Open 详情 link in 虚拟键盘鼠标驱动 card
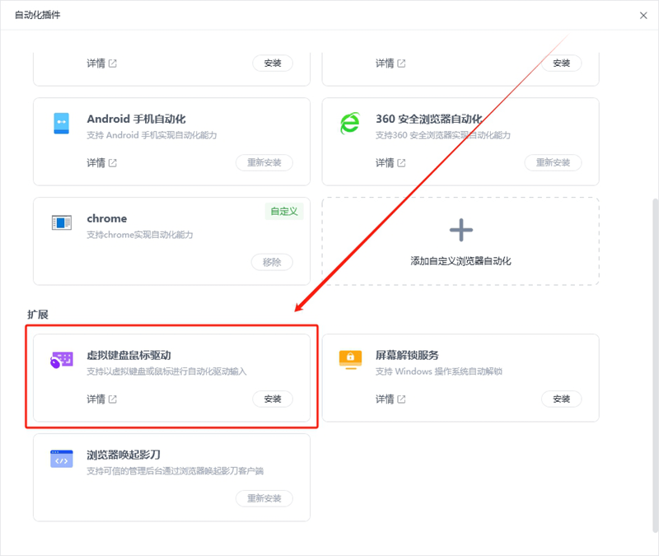The width and height of the screenshot is (659, 556). [101, 399]
